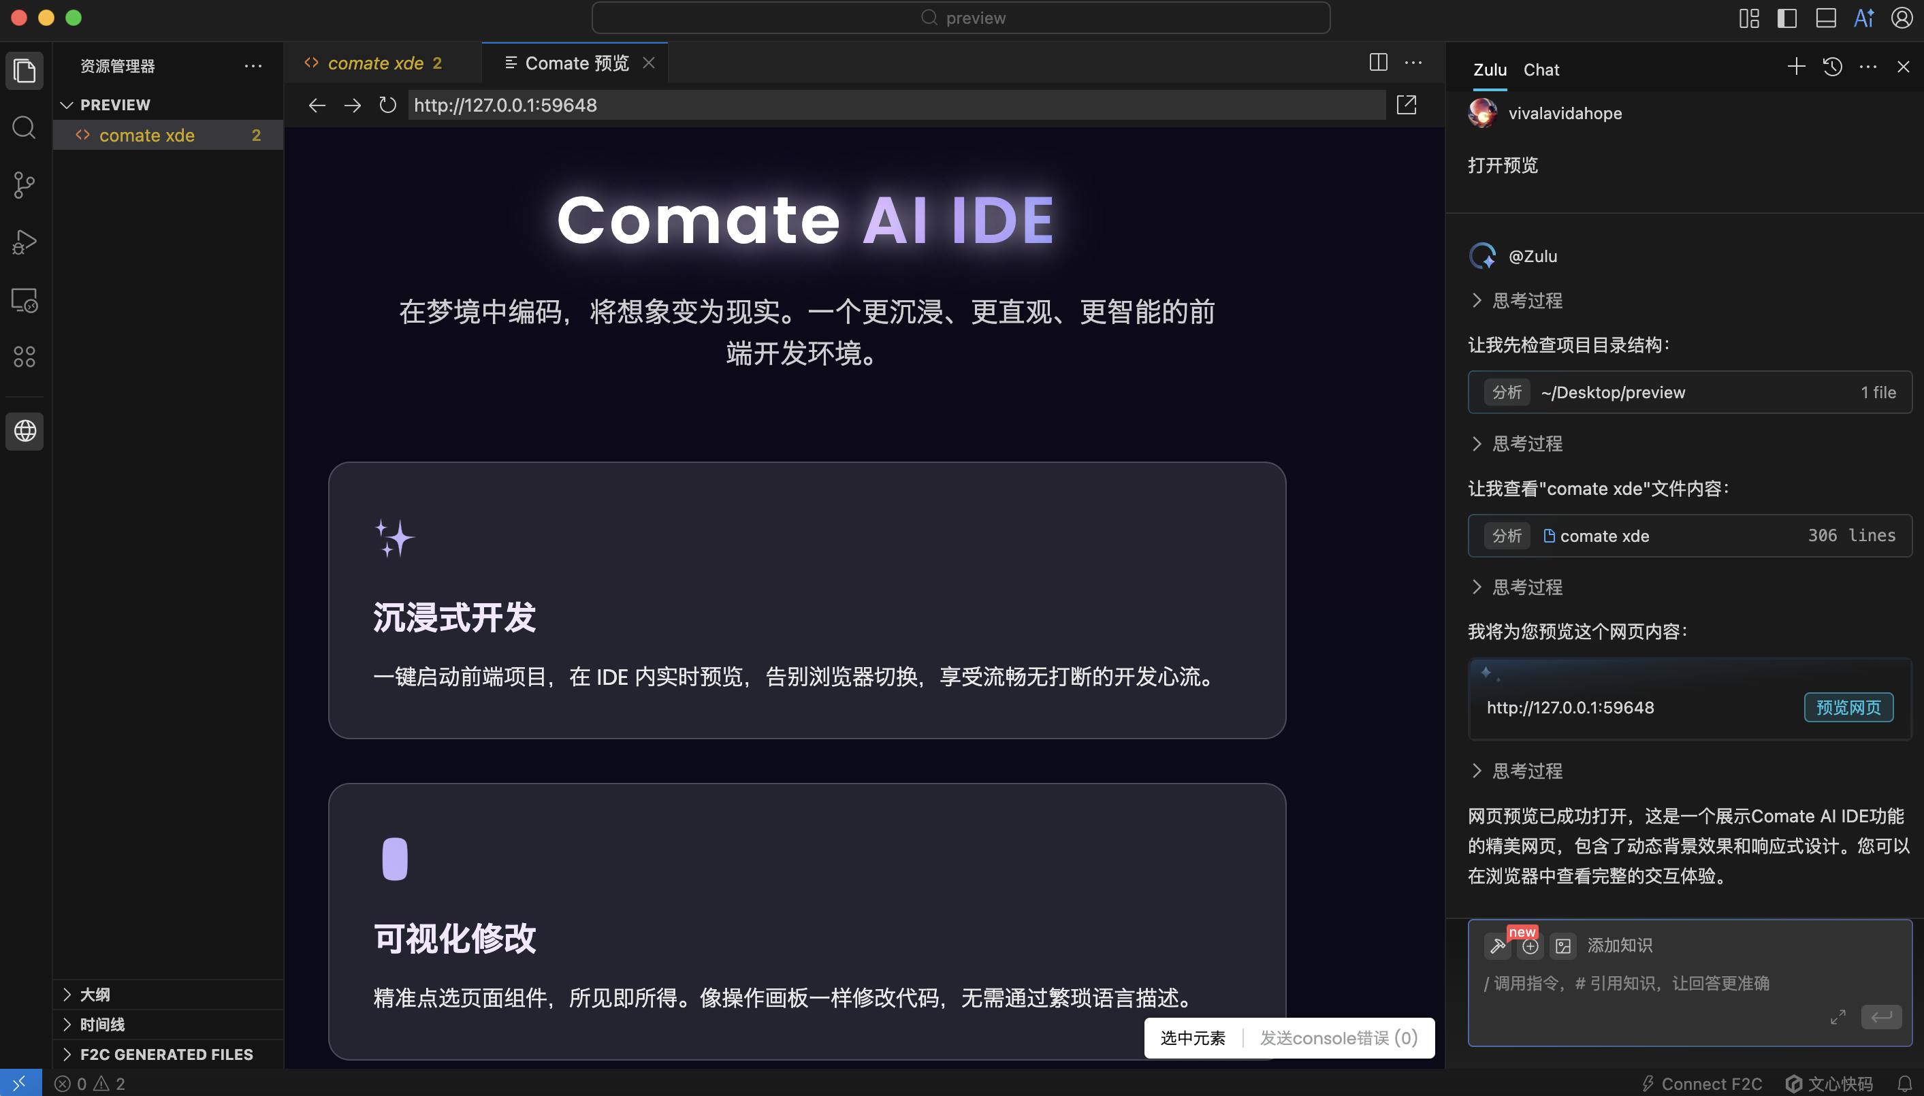Expand 思考过程 above 让我查看 comate xde
This screenshot has height=1096, width=1924.
point(1516,443)
